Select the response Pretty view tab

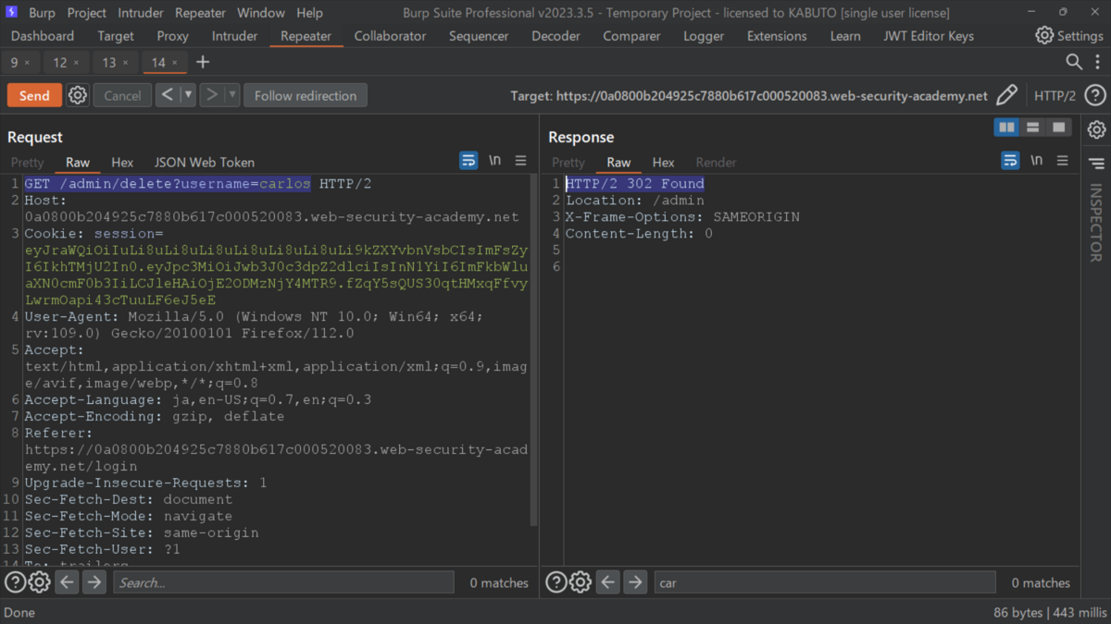[568, 162]
